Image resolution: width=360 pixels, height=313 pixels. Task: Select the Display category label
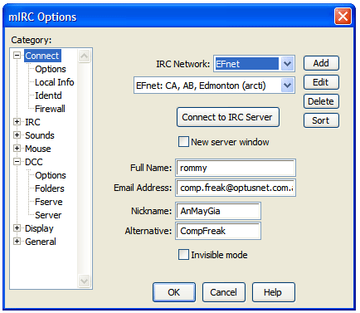click(x=39, y=228)
